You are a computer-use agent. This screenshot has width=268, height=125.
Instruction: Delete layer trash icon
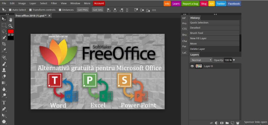point(238,123)
